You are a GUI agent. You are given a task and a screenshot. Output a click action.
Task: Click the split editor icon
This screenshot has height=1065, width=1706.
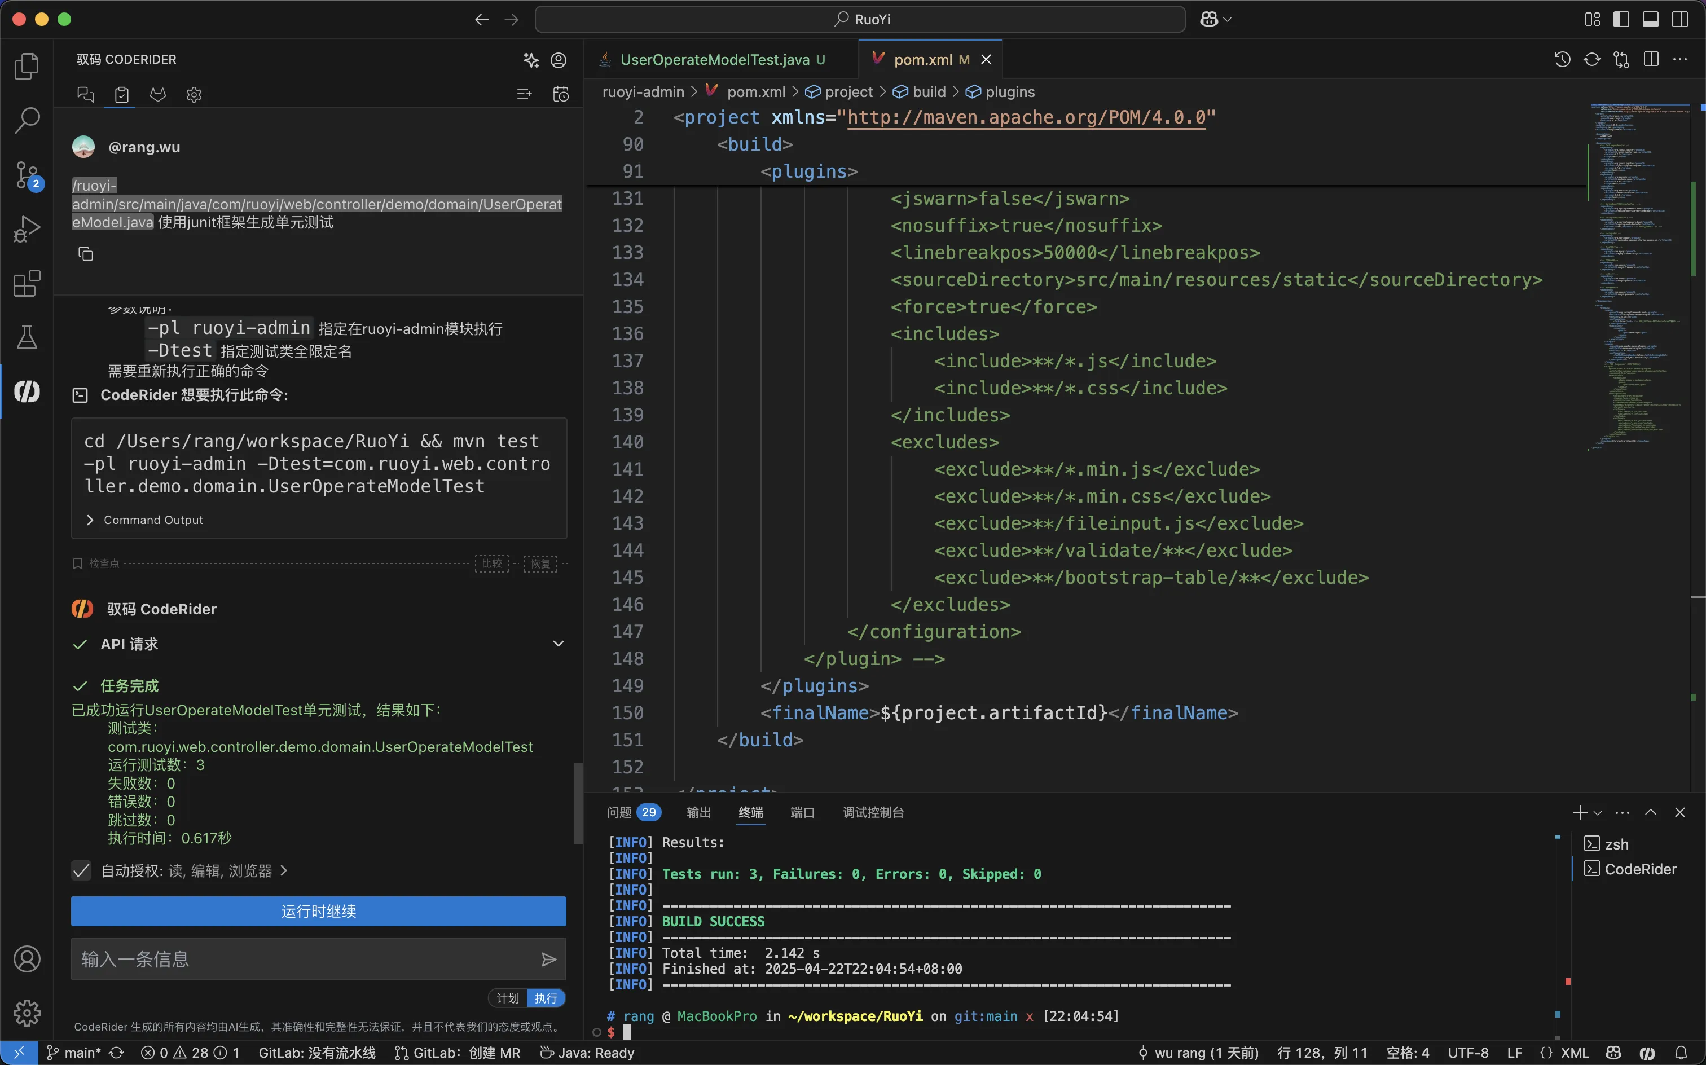(x=1651, y=59)
